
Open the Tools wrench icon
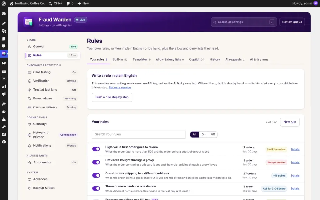4,127
